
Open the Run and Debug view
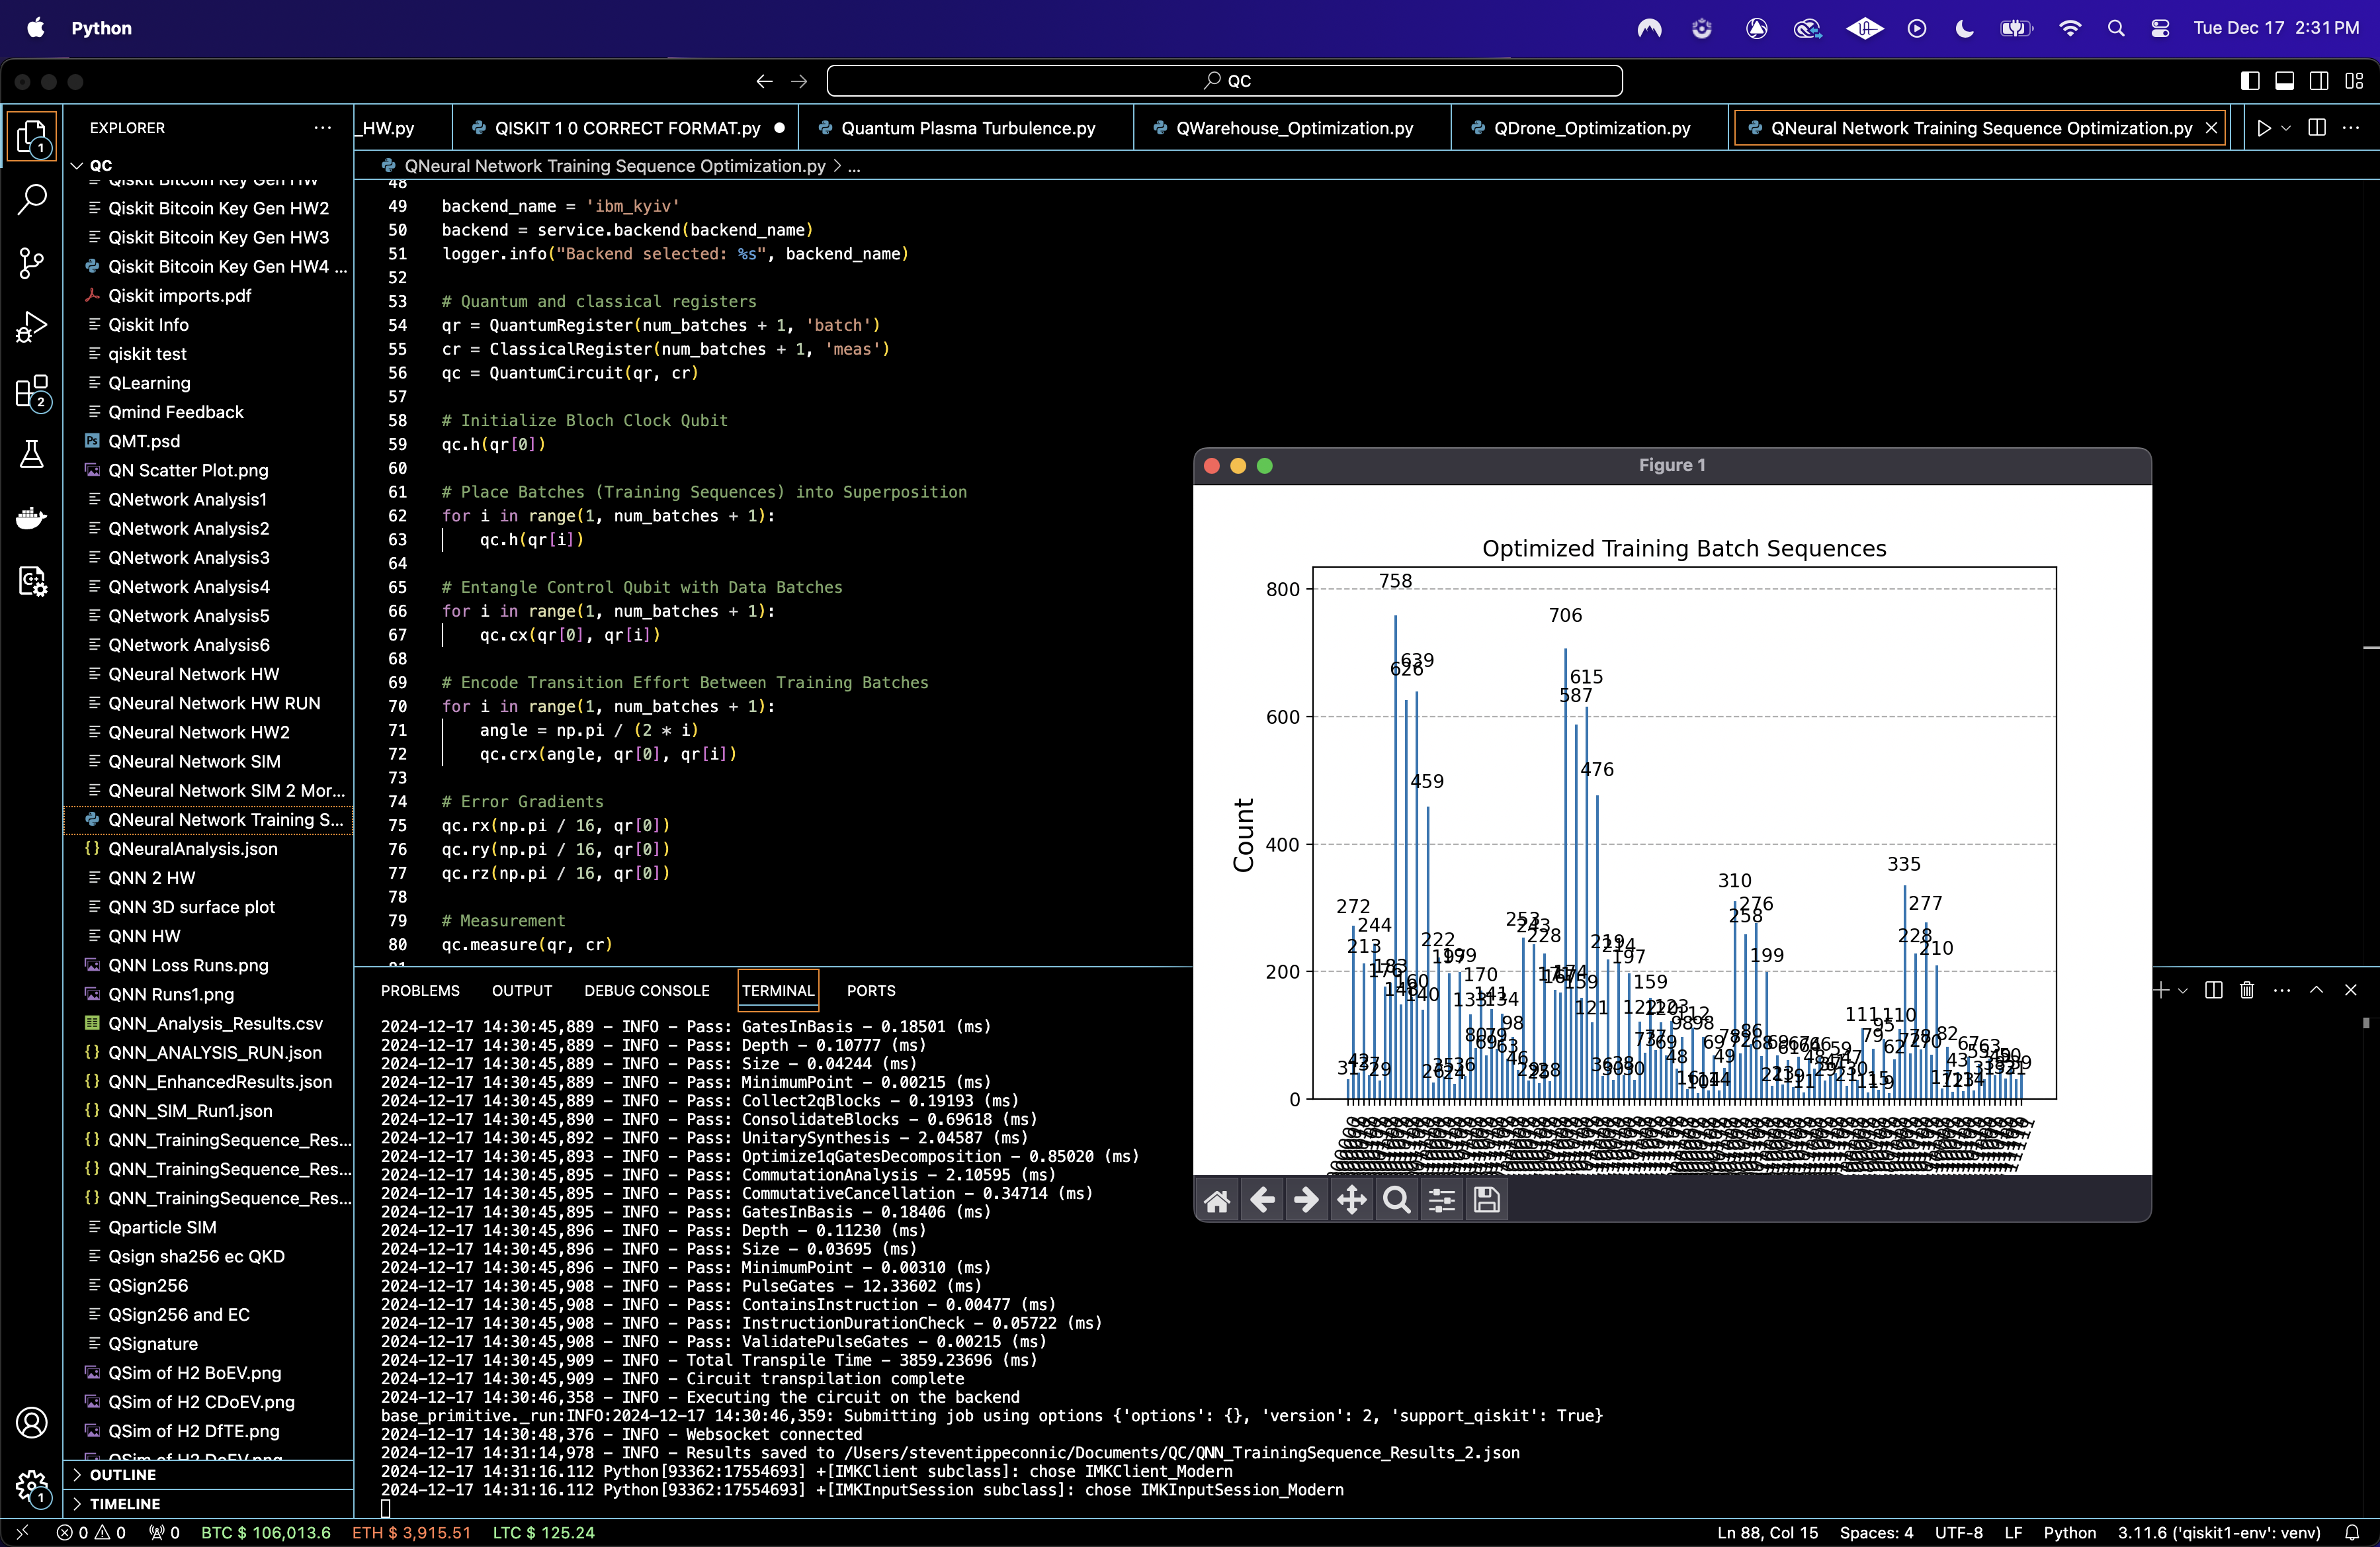[x=32, y=327]
